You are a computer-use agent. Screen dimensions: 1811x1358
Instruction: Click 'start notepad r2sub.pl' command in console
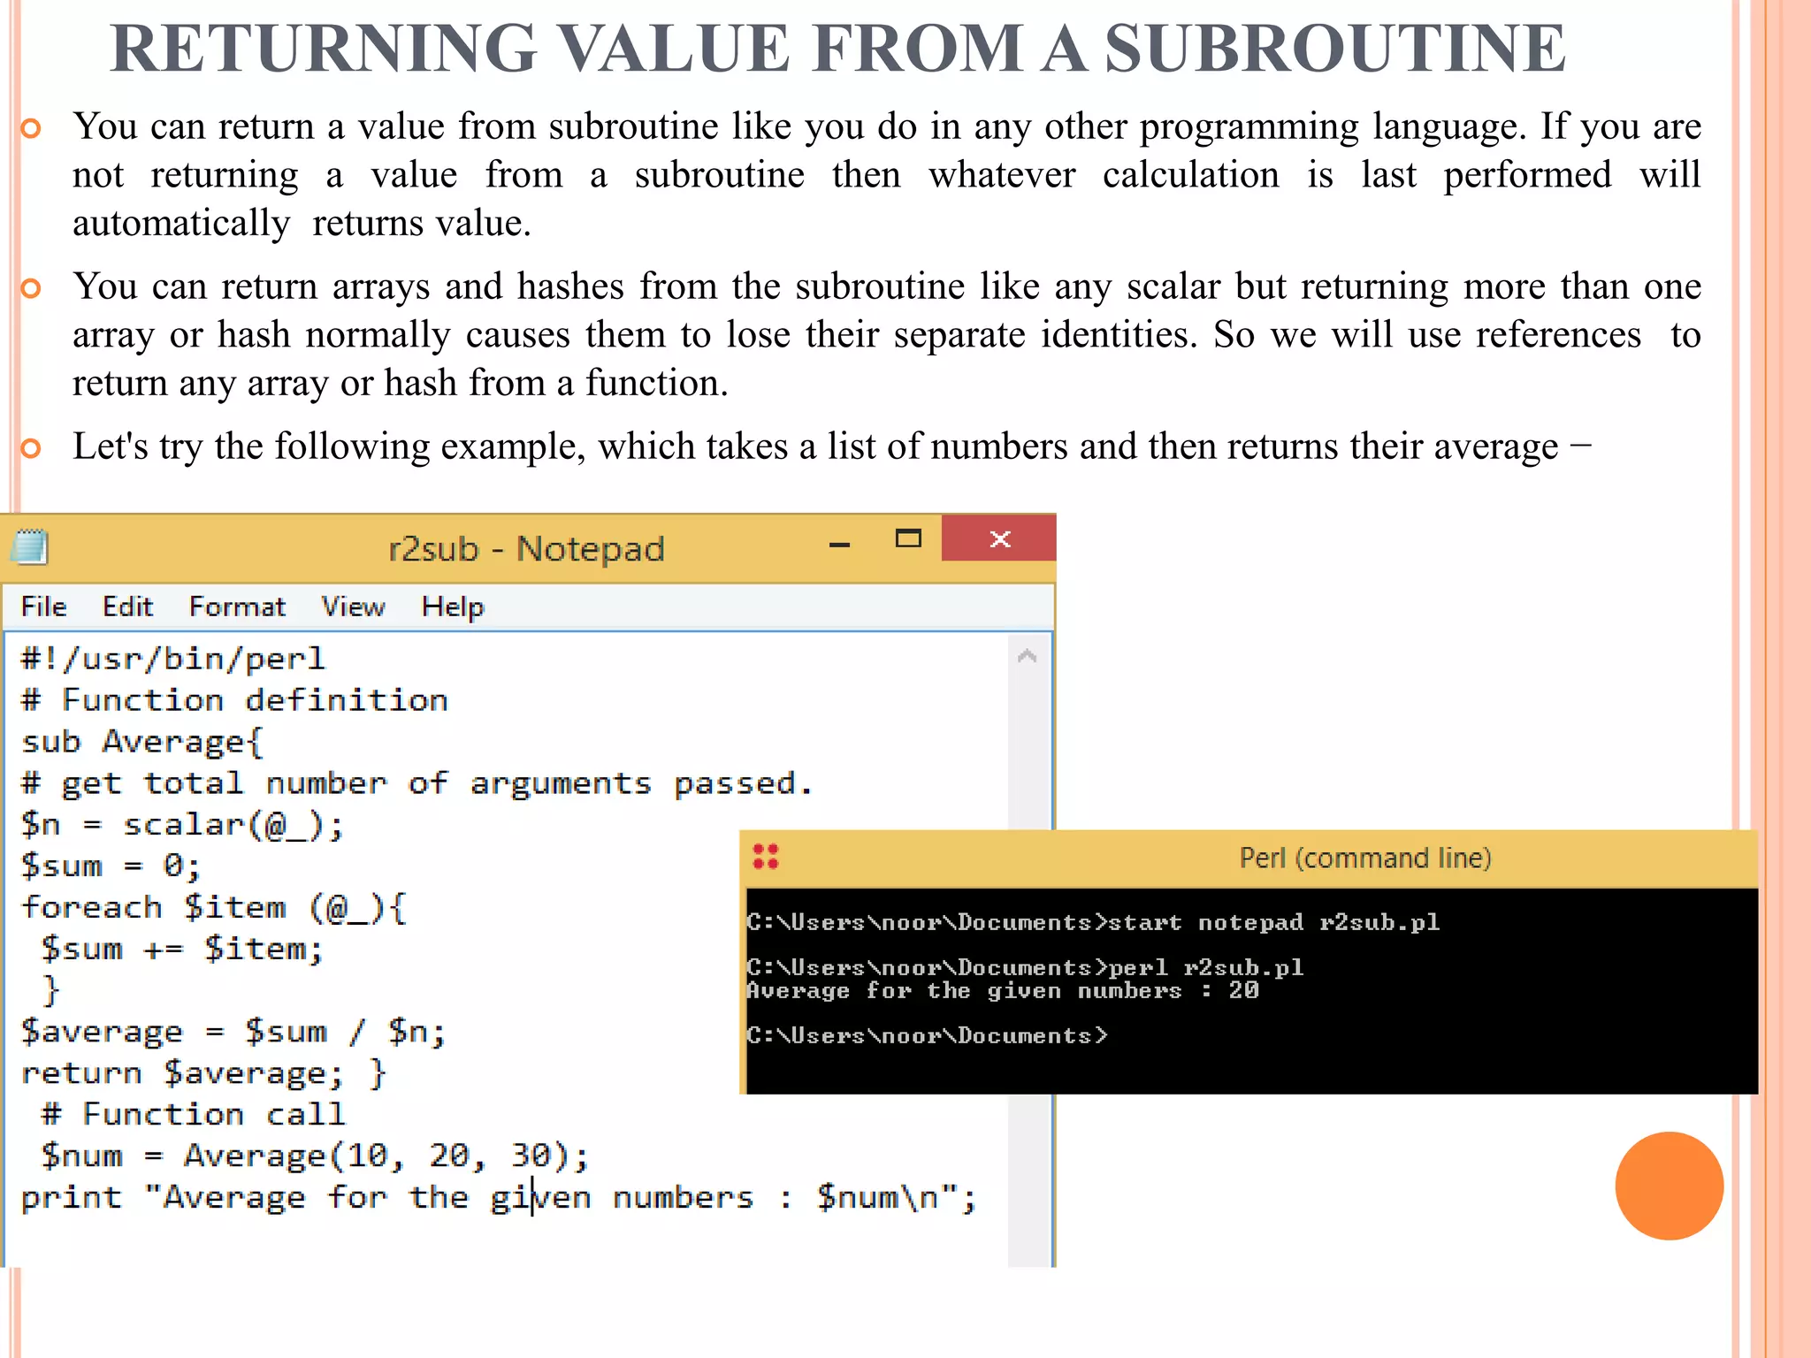[1274, 922]
